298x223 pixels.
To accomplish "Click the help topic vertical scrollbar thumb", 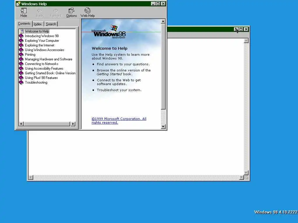I will 163,66.
